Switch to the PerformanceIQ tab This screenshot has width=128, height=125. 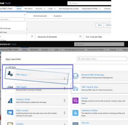(40, 16)
